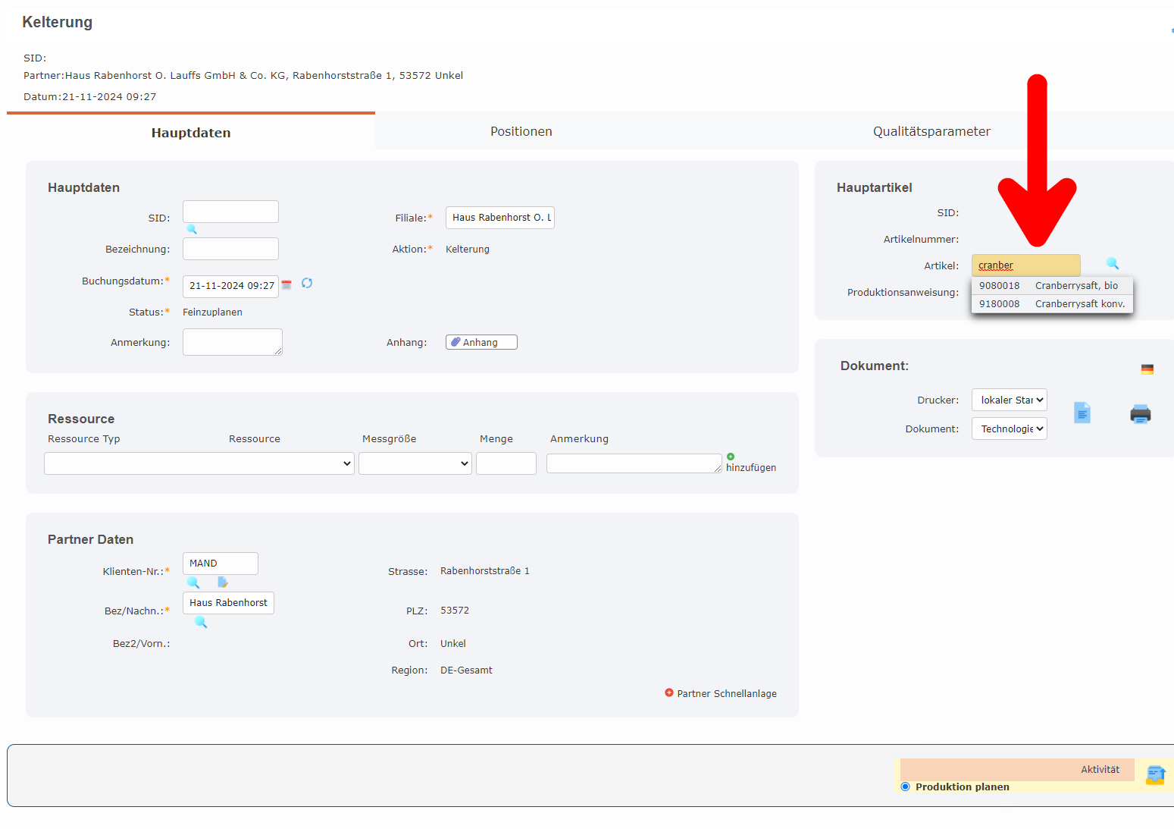Click the German flag language icon
The width and height of the screenshot is (1174, 829).
(x=1147, y=369)
